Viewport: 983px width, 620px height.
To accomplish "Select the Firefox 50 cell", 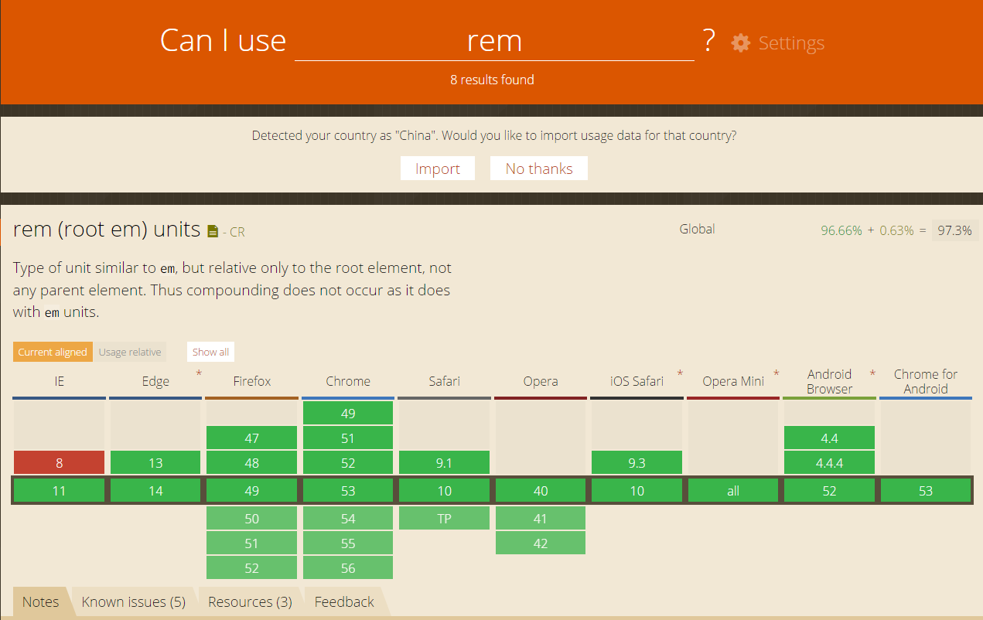I will (251, 519).
